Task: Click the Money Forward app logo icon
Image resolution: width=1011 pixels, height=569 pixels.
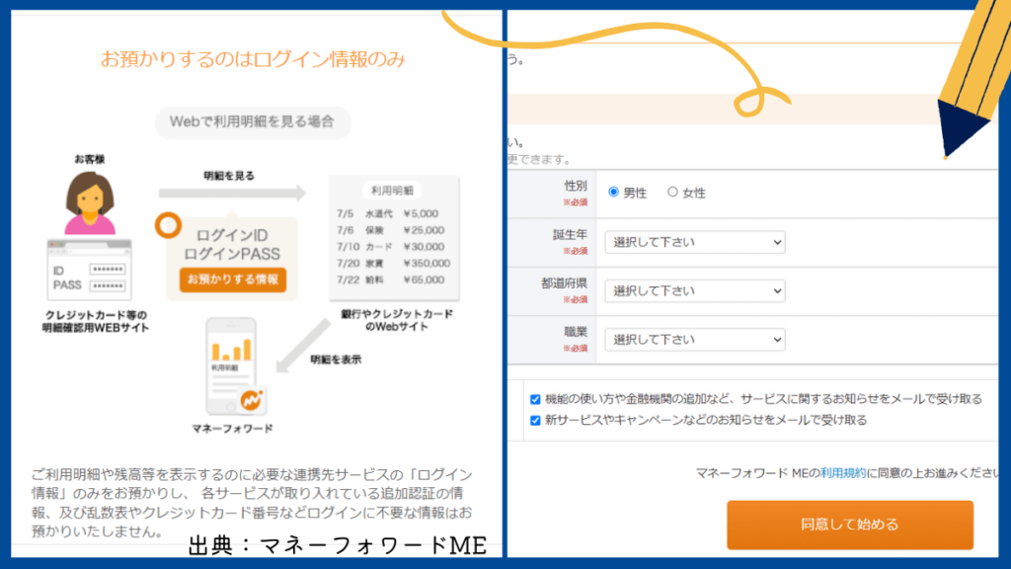Action: [x=252, y=400]
